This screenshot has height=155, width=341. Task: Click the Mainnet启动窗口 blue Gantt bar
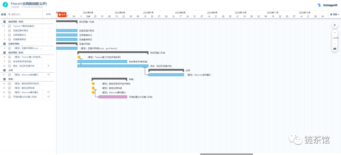click(166, 75)
